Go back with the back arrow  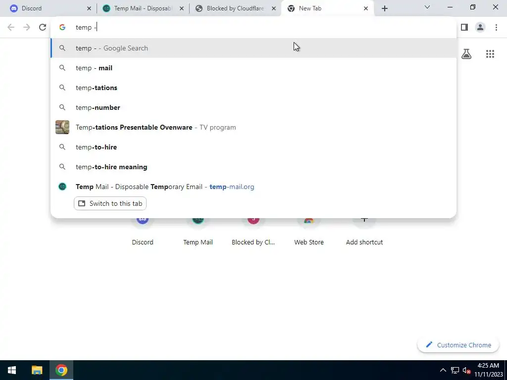click(x=11, y=27)
